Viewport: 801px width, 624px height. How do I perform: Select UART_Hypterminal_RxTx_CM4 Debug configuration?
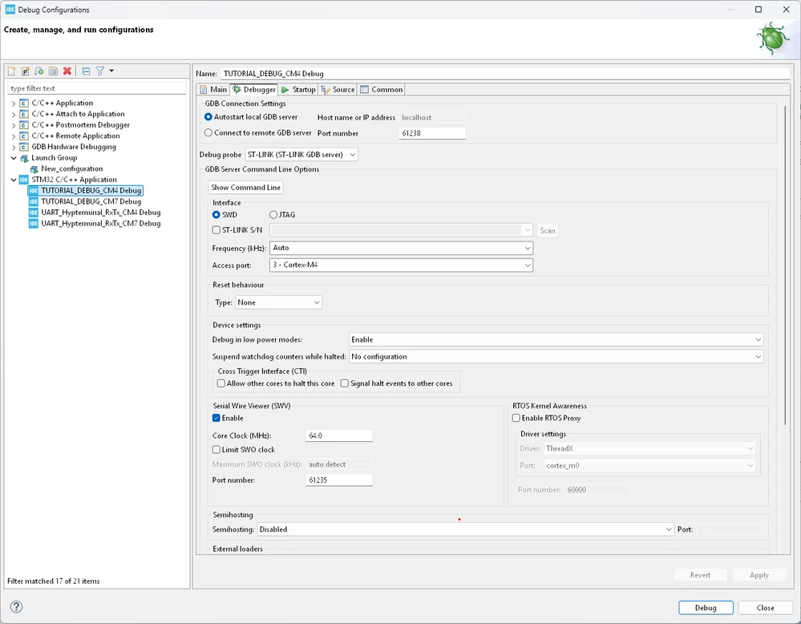[101, 213]
